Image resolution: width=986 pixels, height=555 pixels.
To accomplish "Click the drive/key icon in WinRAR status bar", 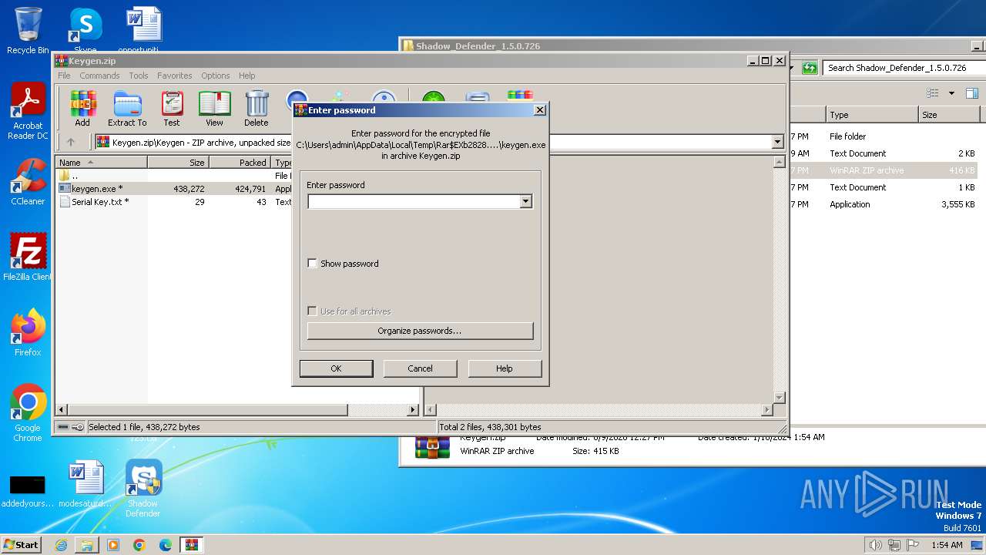I will (71, 427).
